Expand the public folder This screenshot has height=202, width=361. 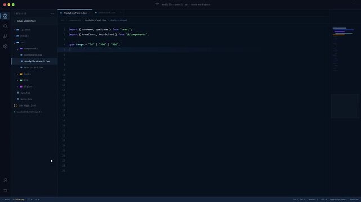(x=14, y=36)
